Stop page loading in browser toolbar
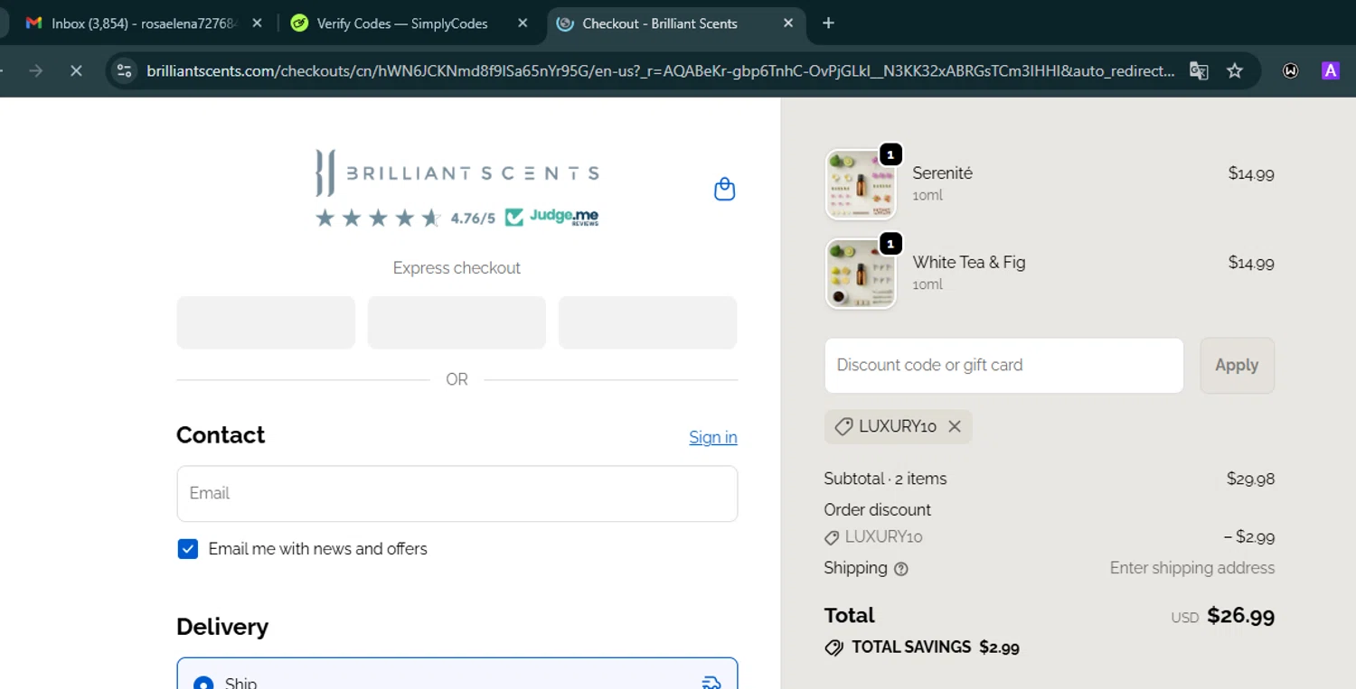Viewport: 1356px width, 689px height. pyautogui.click(x=76, y=70)
